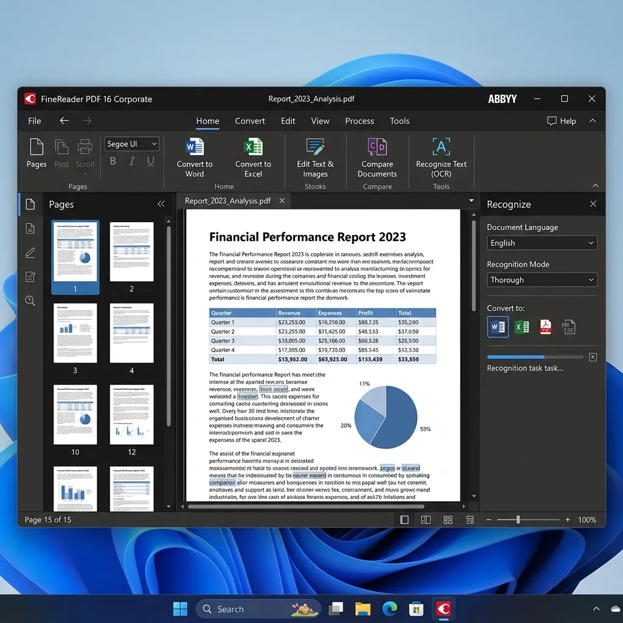623x623 pixels.
Task: Select the form edit sidebar icon
Action: pos(30,277)
